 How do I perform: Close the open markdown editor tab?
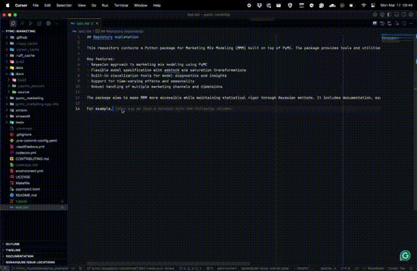point(97,23)
